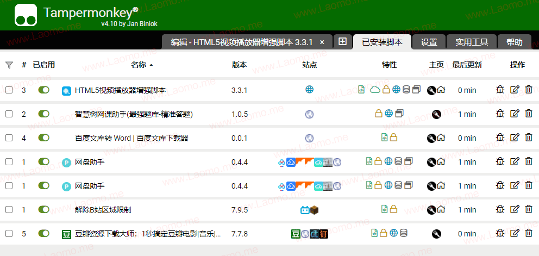The image size is (539, 256).
Task: Sort by 名称 column header
Action: [139, 65]
